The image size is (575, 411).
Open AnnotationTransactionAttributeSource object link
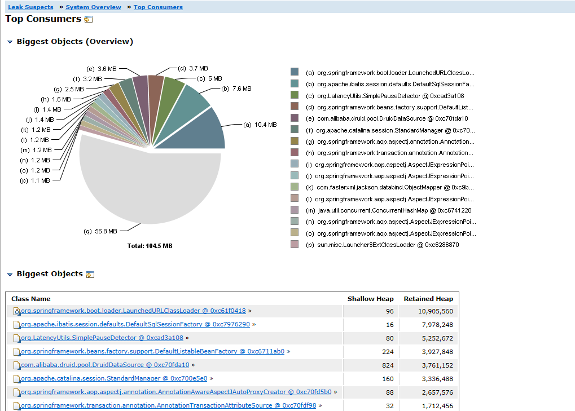point(168,405)
